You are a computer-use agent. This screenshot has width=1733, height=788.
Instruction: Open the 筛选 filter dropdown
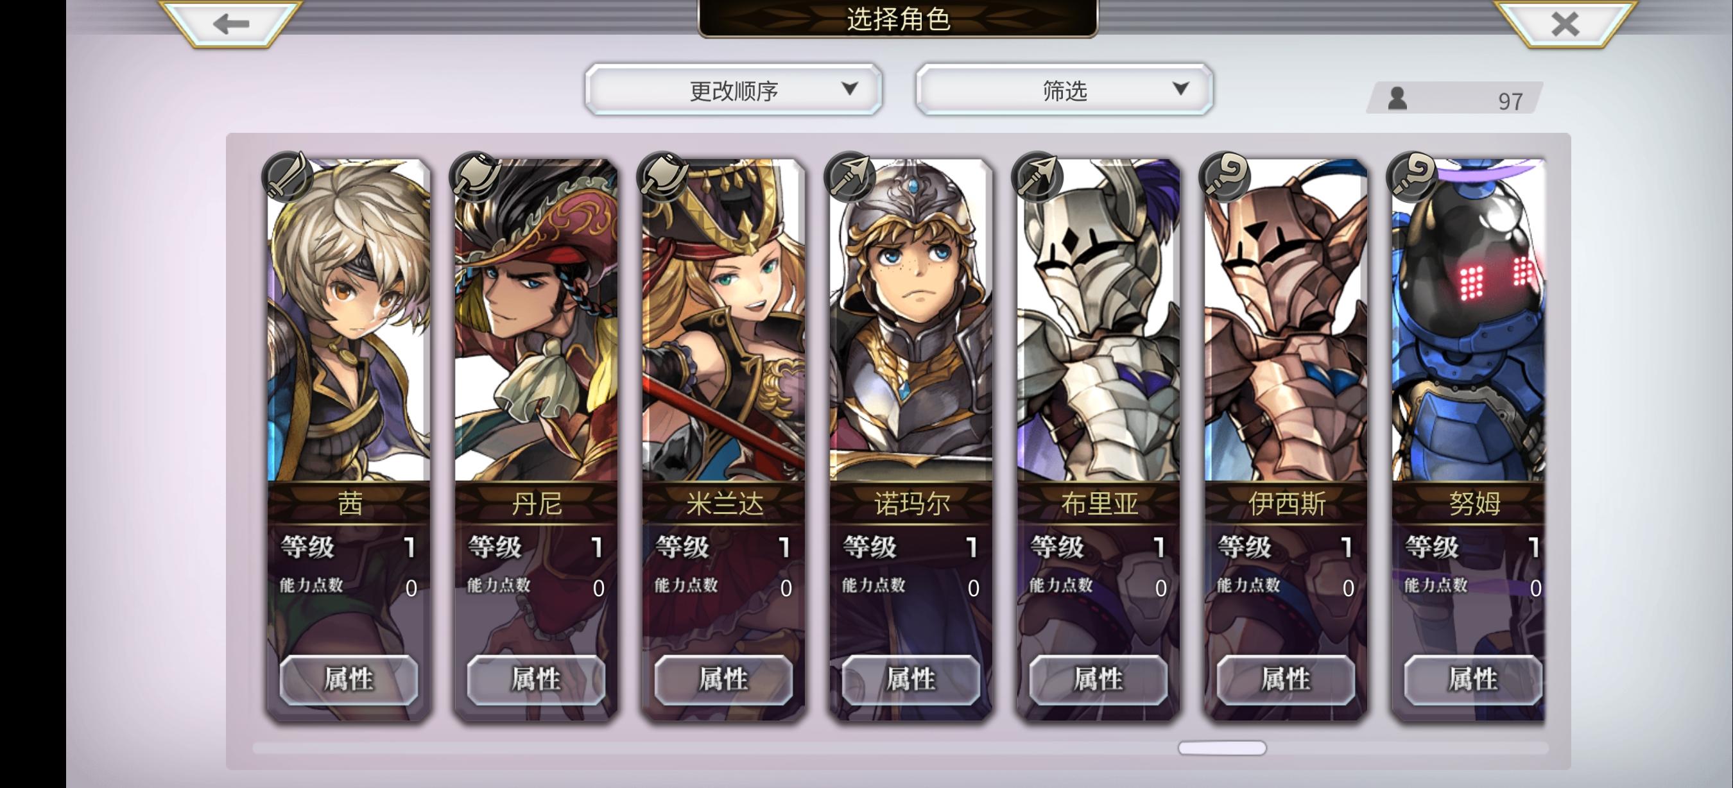1064,89
